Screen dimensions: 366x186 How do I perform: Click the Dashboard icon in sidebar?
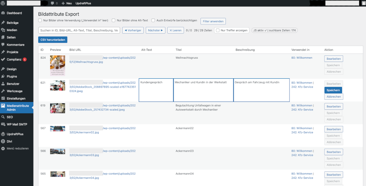click(3, 13)
